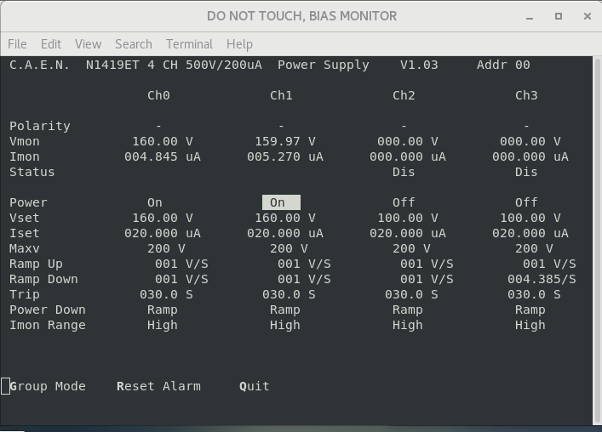Select the Ch0 Vset value field
The image size is (602, 432).
[x=162, y=218]
